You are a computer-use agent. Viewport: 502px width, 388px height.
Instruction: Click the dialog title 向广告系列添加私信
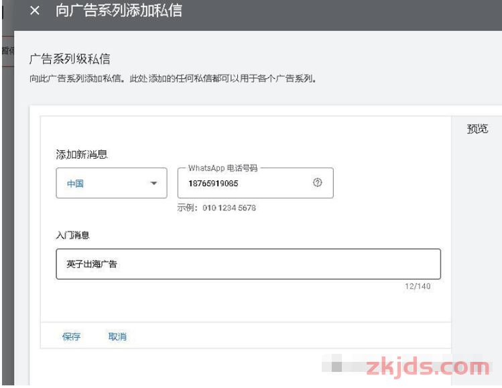coord(119,10)
